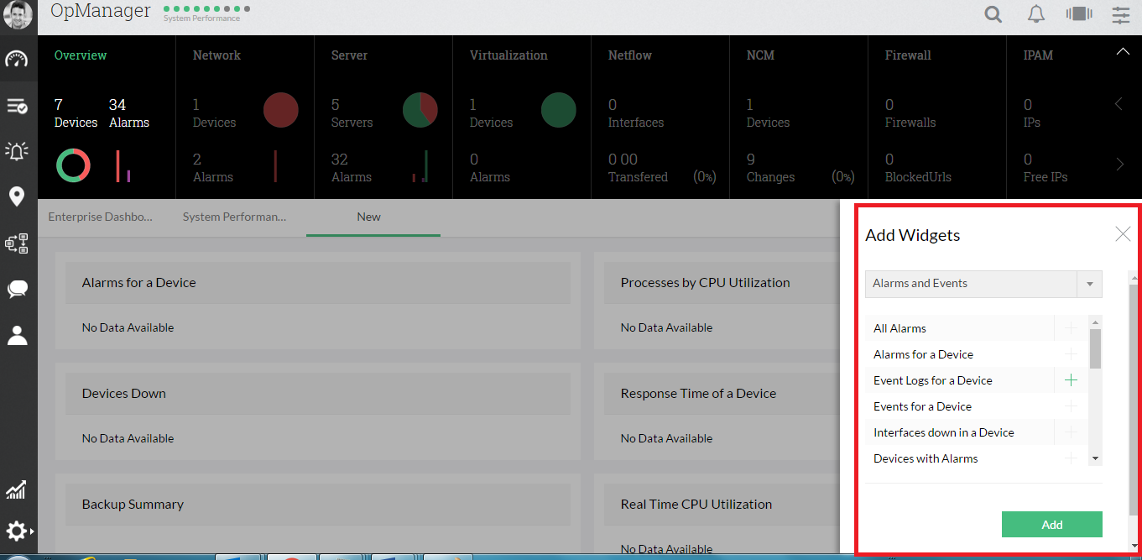Select the Overview section

(x=81, y=55)
